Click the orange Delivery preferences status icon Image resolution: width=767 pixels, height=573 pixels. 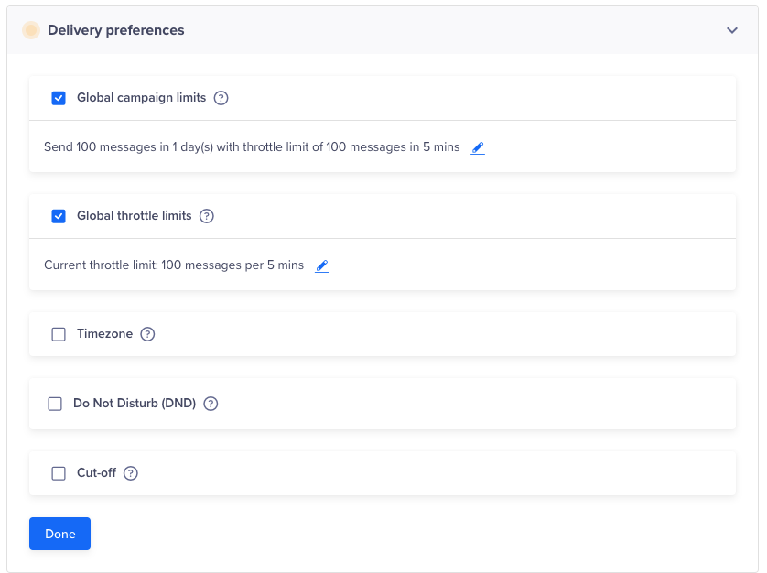click(x=31, y=30)
